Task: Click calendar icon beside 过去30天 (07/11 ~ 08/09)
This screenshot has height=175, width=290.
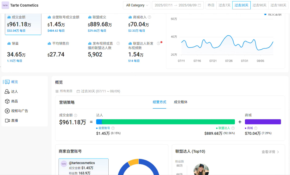Action: [78, 91]
